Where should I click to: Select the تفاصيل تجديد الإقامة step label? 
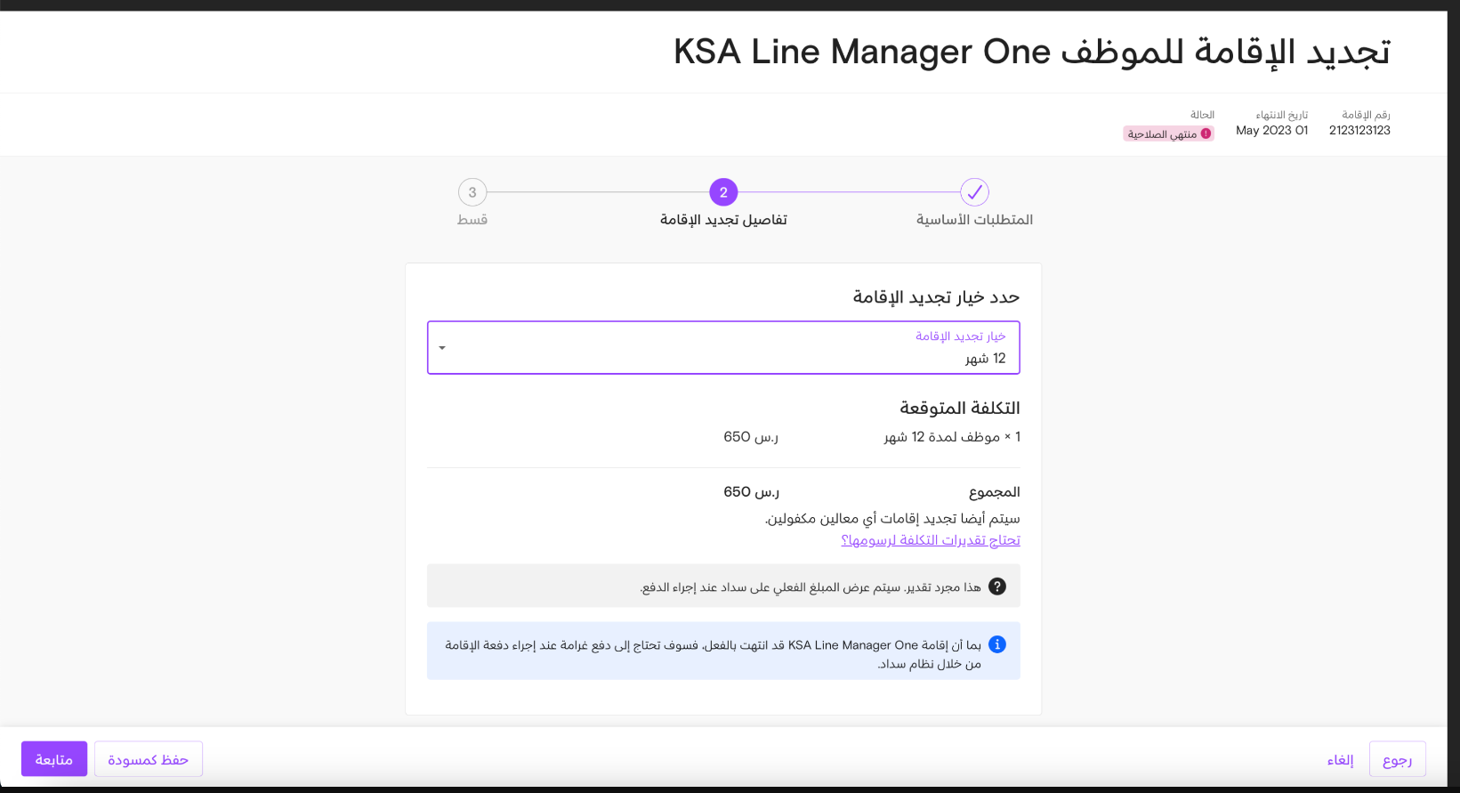723,220
